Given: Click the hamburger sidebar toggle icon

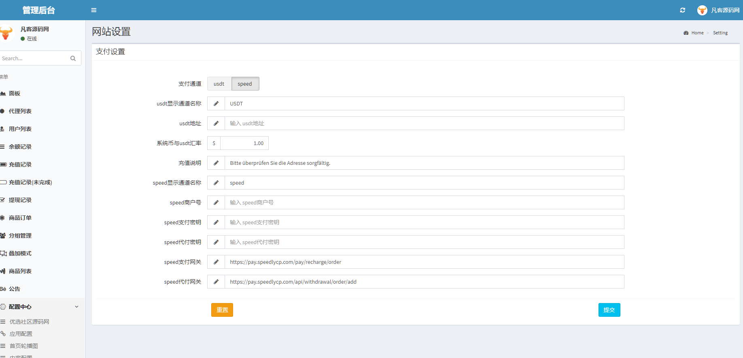Looking at the screenshot, I should coord(94,10).
